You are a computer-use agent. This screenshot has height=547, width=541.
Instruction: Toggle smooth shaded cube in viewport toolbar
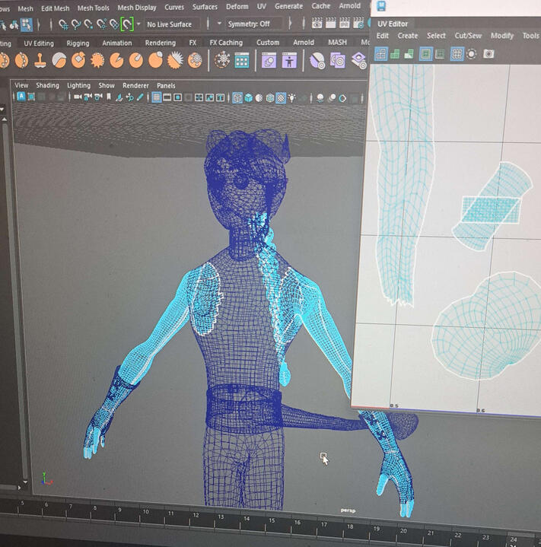click(248, 98)
